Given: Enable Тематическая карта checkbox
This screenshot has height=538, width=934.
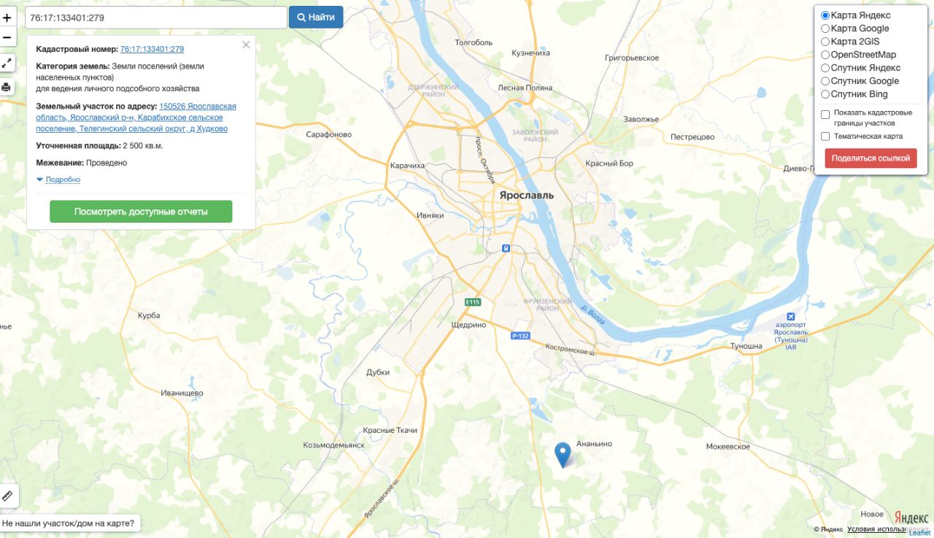Looking at the screenshot, I should 825,137.
